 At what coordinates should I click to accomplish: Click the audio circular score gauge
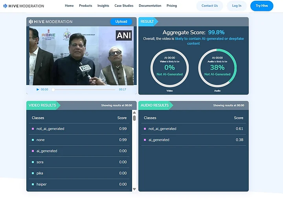click(x=217, y=68)
